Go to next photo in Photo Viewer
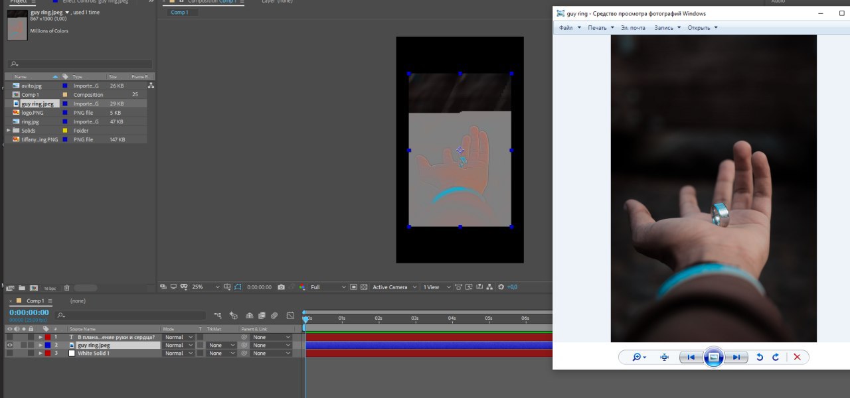Image resolution: width=850 pixels, height=398 pixels. (736, 357)
